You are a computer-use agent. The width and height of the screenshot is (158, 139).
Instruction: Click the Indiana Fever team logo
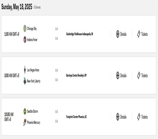pos(25,39)
